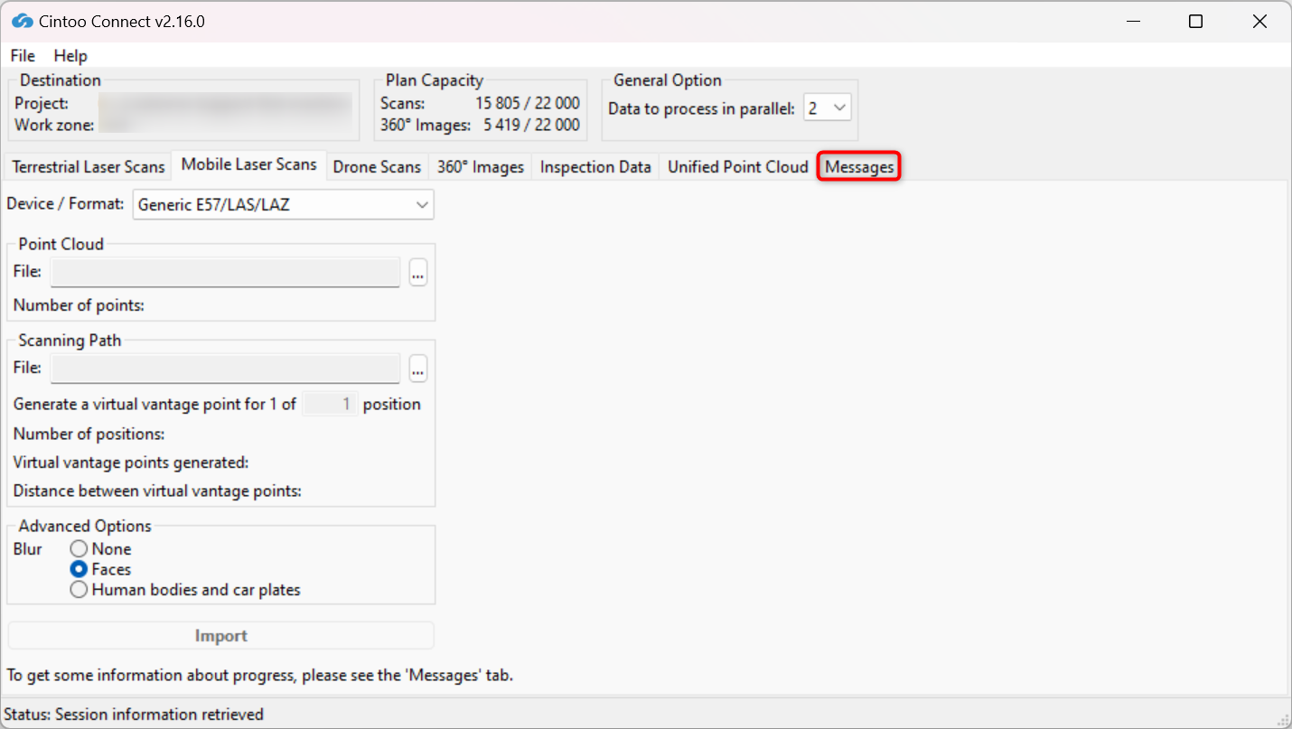Open the Unified Point Cloud tab
The width and height of the screenshot is (1292, 729).
point(737,167)
